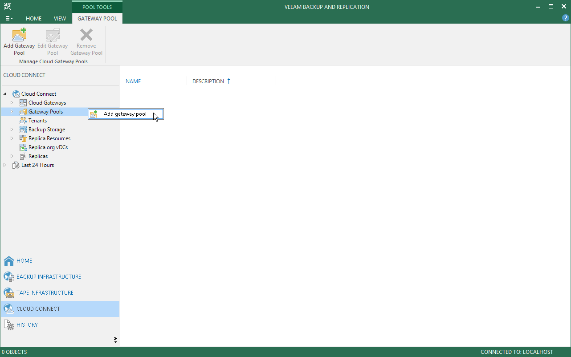Select the Cloud Gateways tree item
The image size is (571, 357).
[x=47, y=103]
